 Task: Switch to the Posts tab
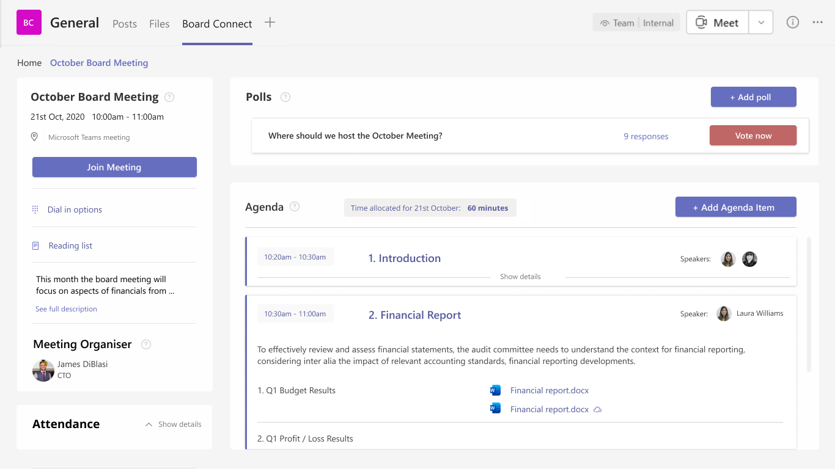pyautogui.click(x=125, y=24)
